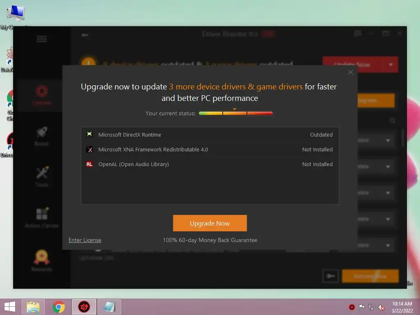Click the 100% 60-day Money Back Guarantee text
The image size is (420, 315).
click(x=210, y=240)
